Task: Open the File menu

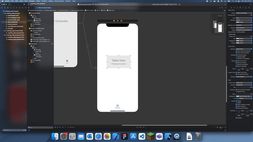Action: pos(12,1)
